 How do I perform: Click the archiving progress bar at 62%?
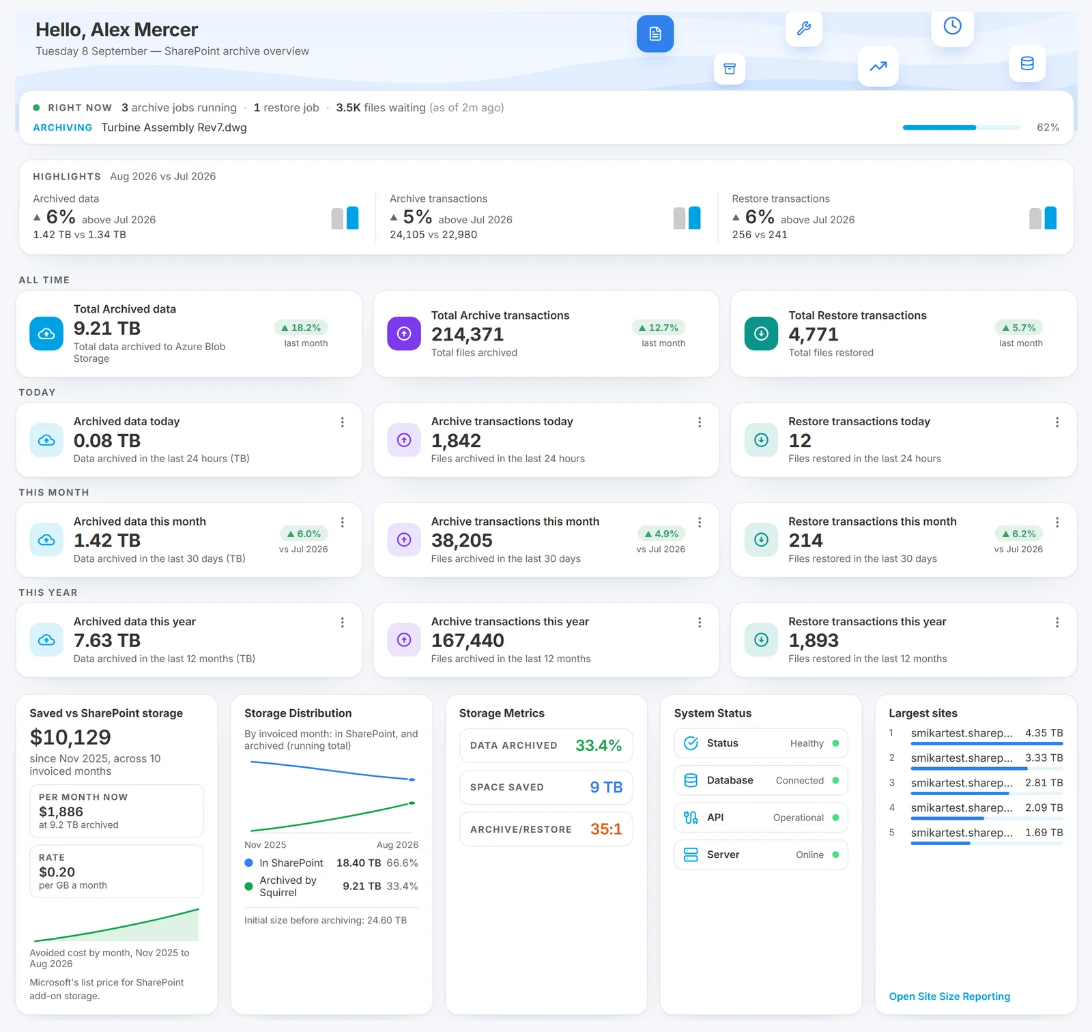[962, 128]
